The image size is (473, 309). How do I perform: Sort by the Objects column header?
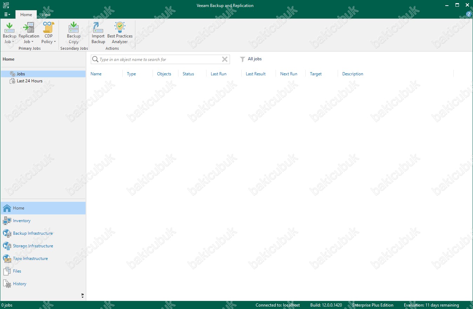tap(164, 74)
